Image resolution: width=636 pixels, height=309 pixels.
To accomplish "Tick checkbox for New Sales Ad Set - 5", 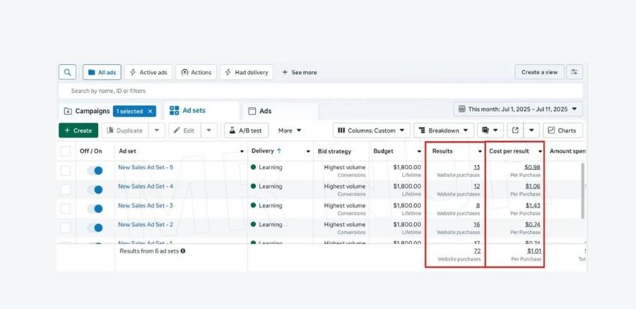I will (x=65, y=171).
